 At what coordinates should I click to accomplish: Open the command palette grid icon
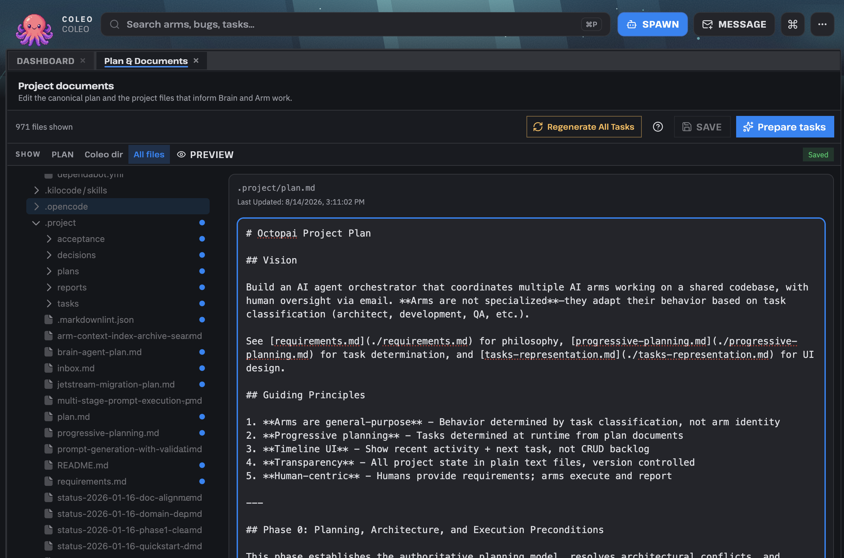pos(793,24)
